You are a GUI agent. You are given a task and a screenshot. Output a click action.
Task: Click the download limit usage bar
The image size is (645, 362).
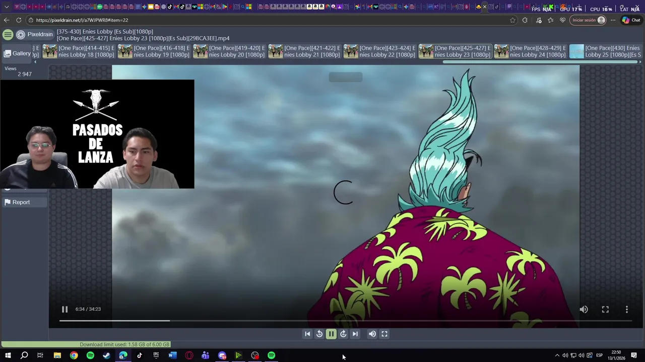86,344
